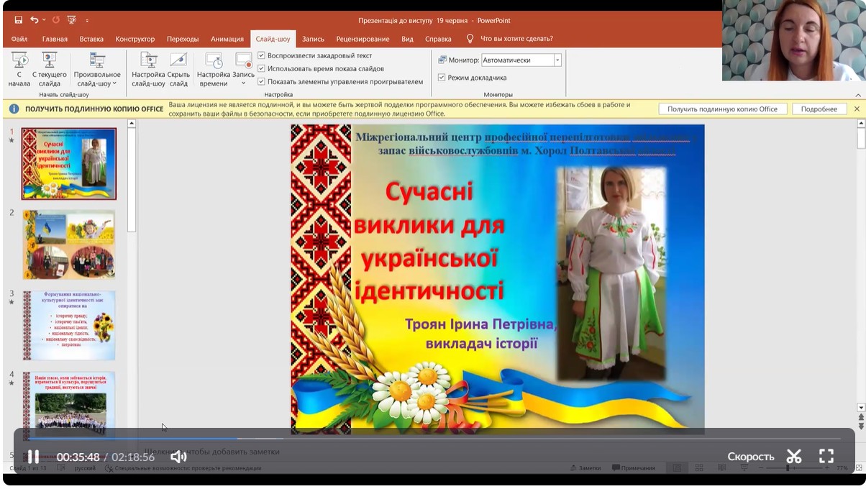Open 'Произвольное слайд-шоу' dropdown

tap(97, 69)
